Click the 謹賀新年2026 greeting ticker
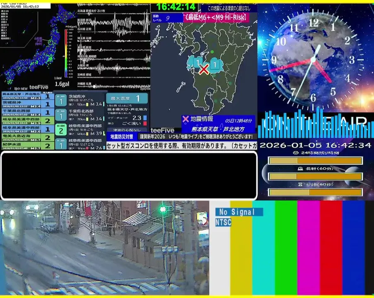The width and height of the screenshot is (374, 298). tap(197, 137)
